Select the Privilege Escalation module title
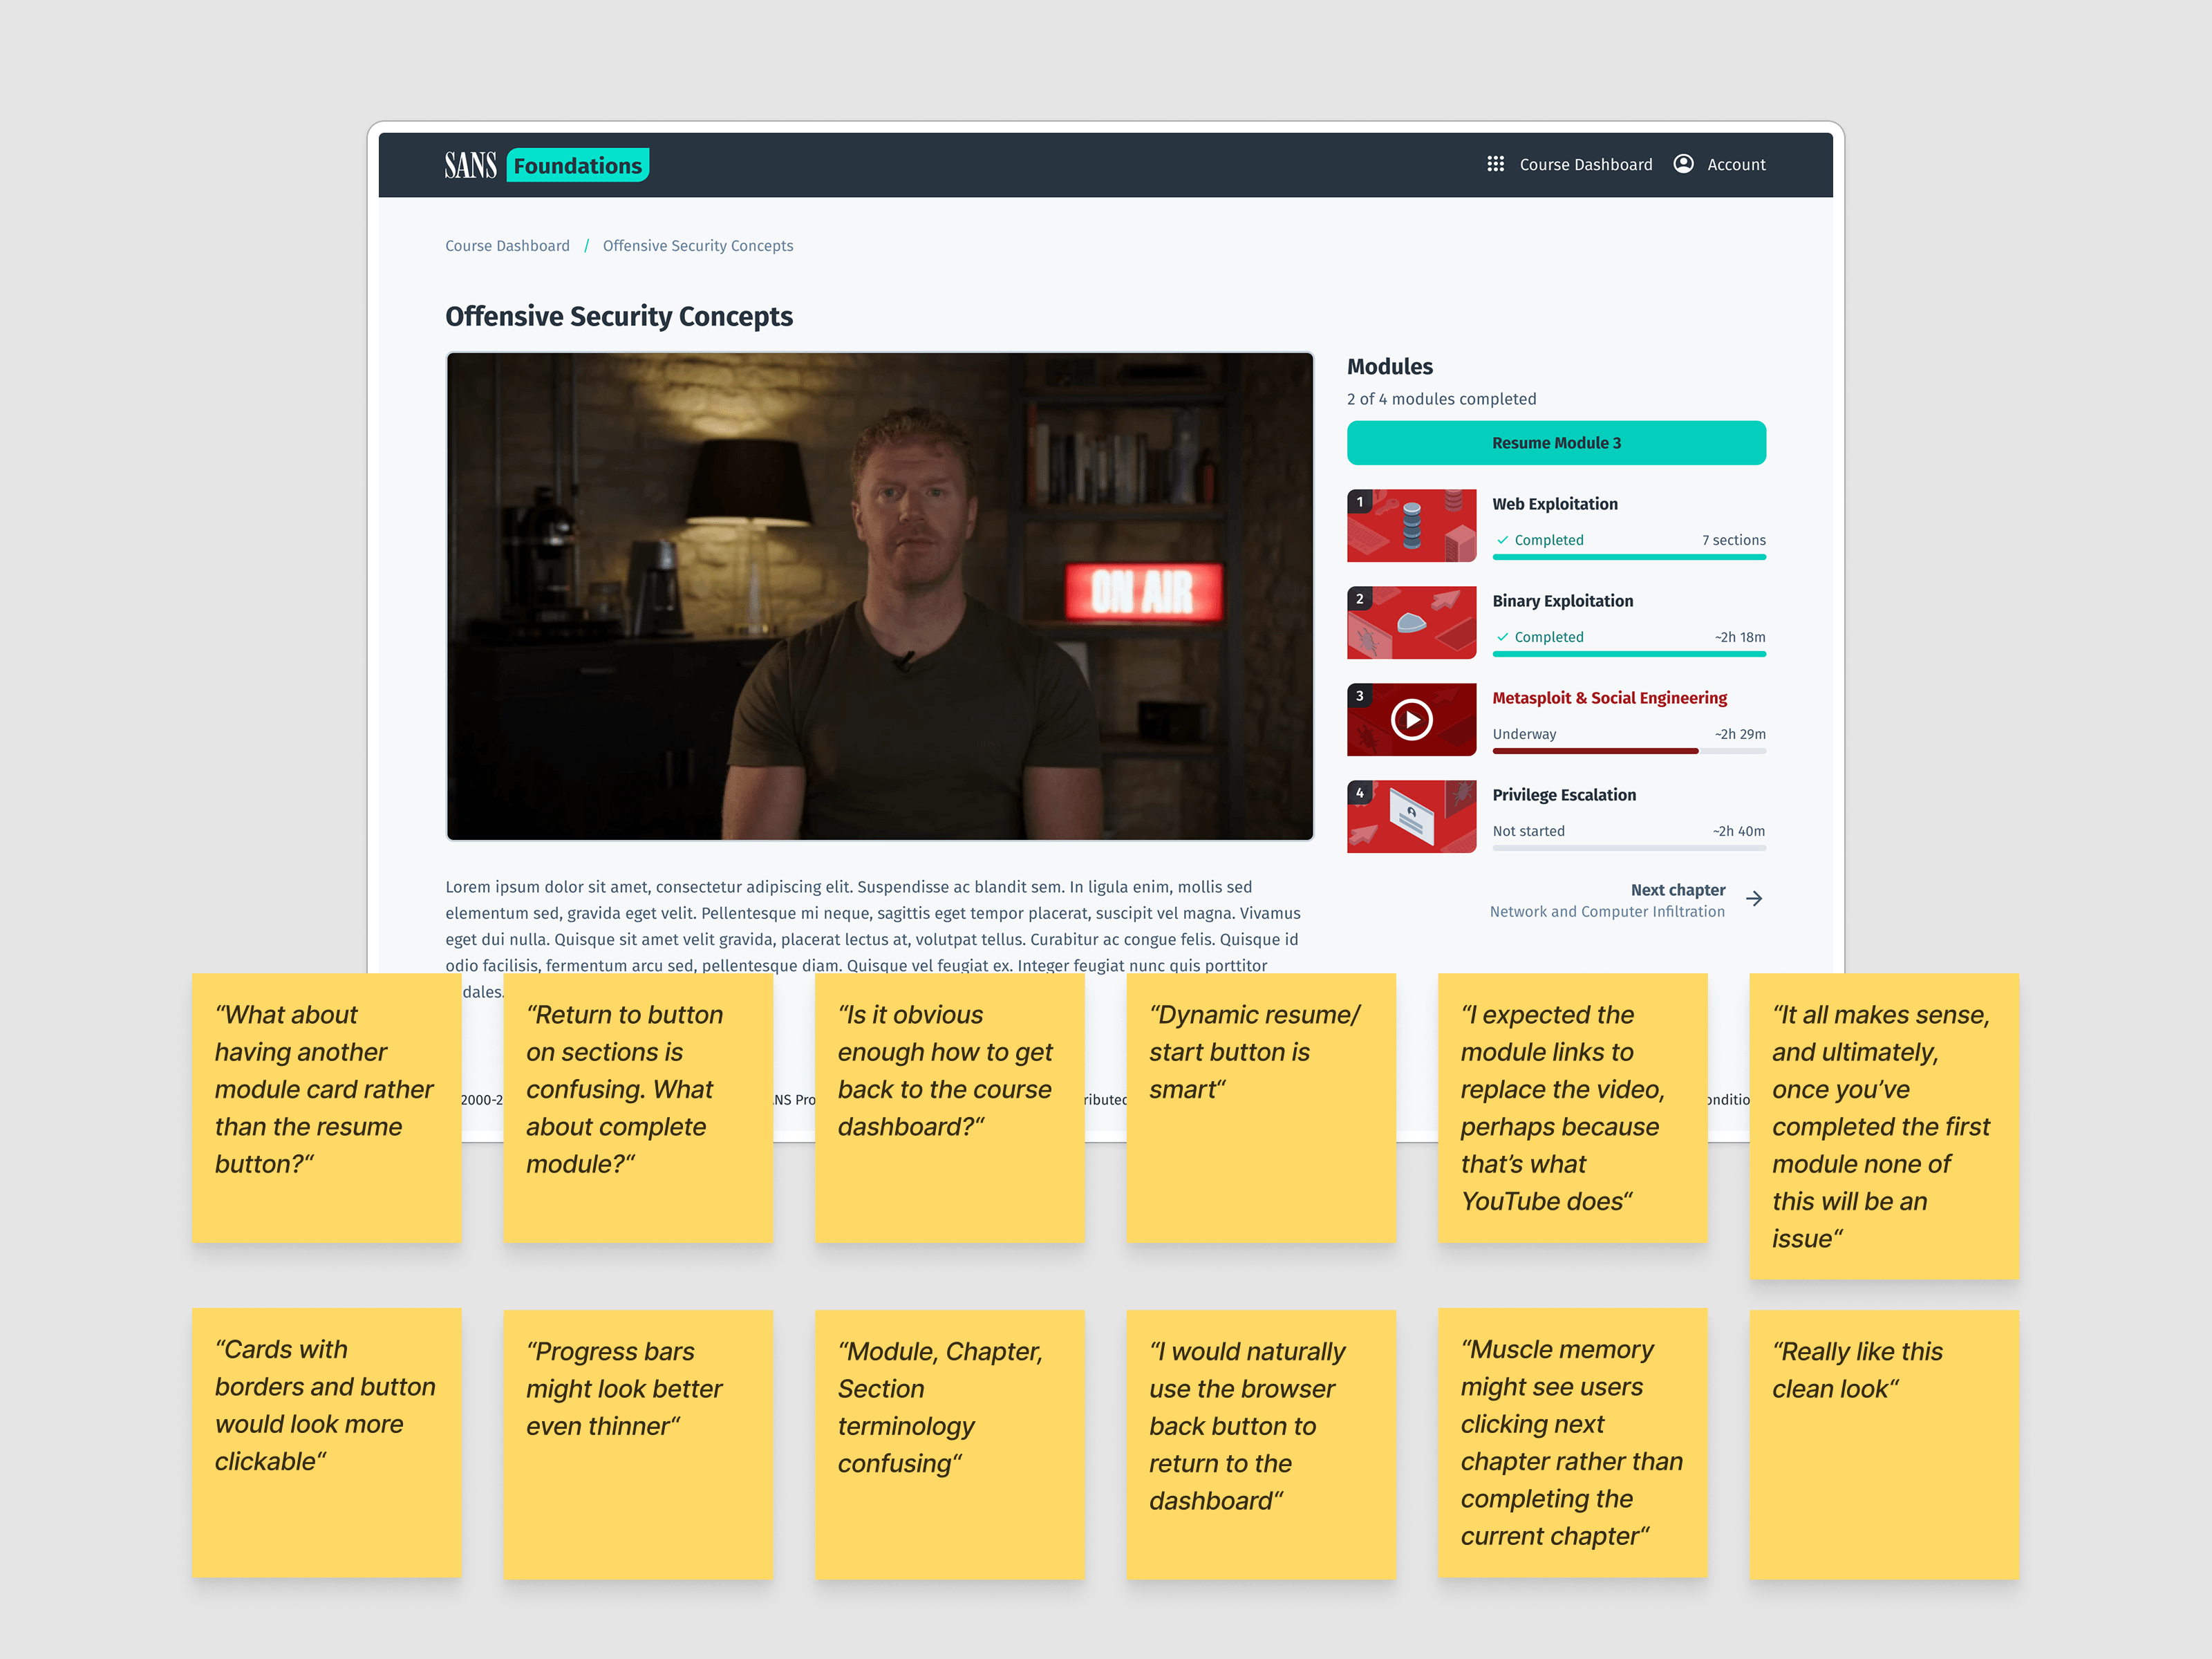 coord(1564,795)
